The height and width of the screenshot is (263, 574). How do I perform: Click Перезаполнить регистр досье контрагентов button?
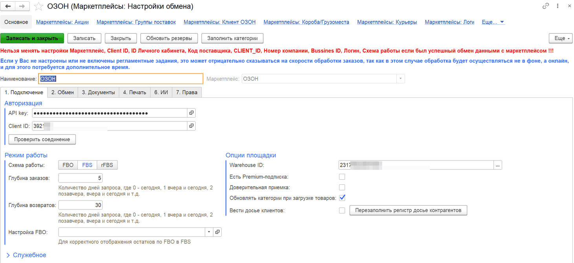(x=408, y=210)
